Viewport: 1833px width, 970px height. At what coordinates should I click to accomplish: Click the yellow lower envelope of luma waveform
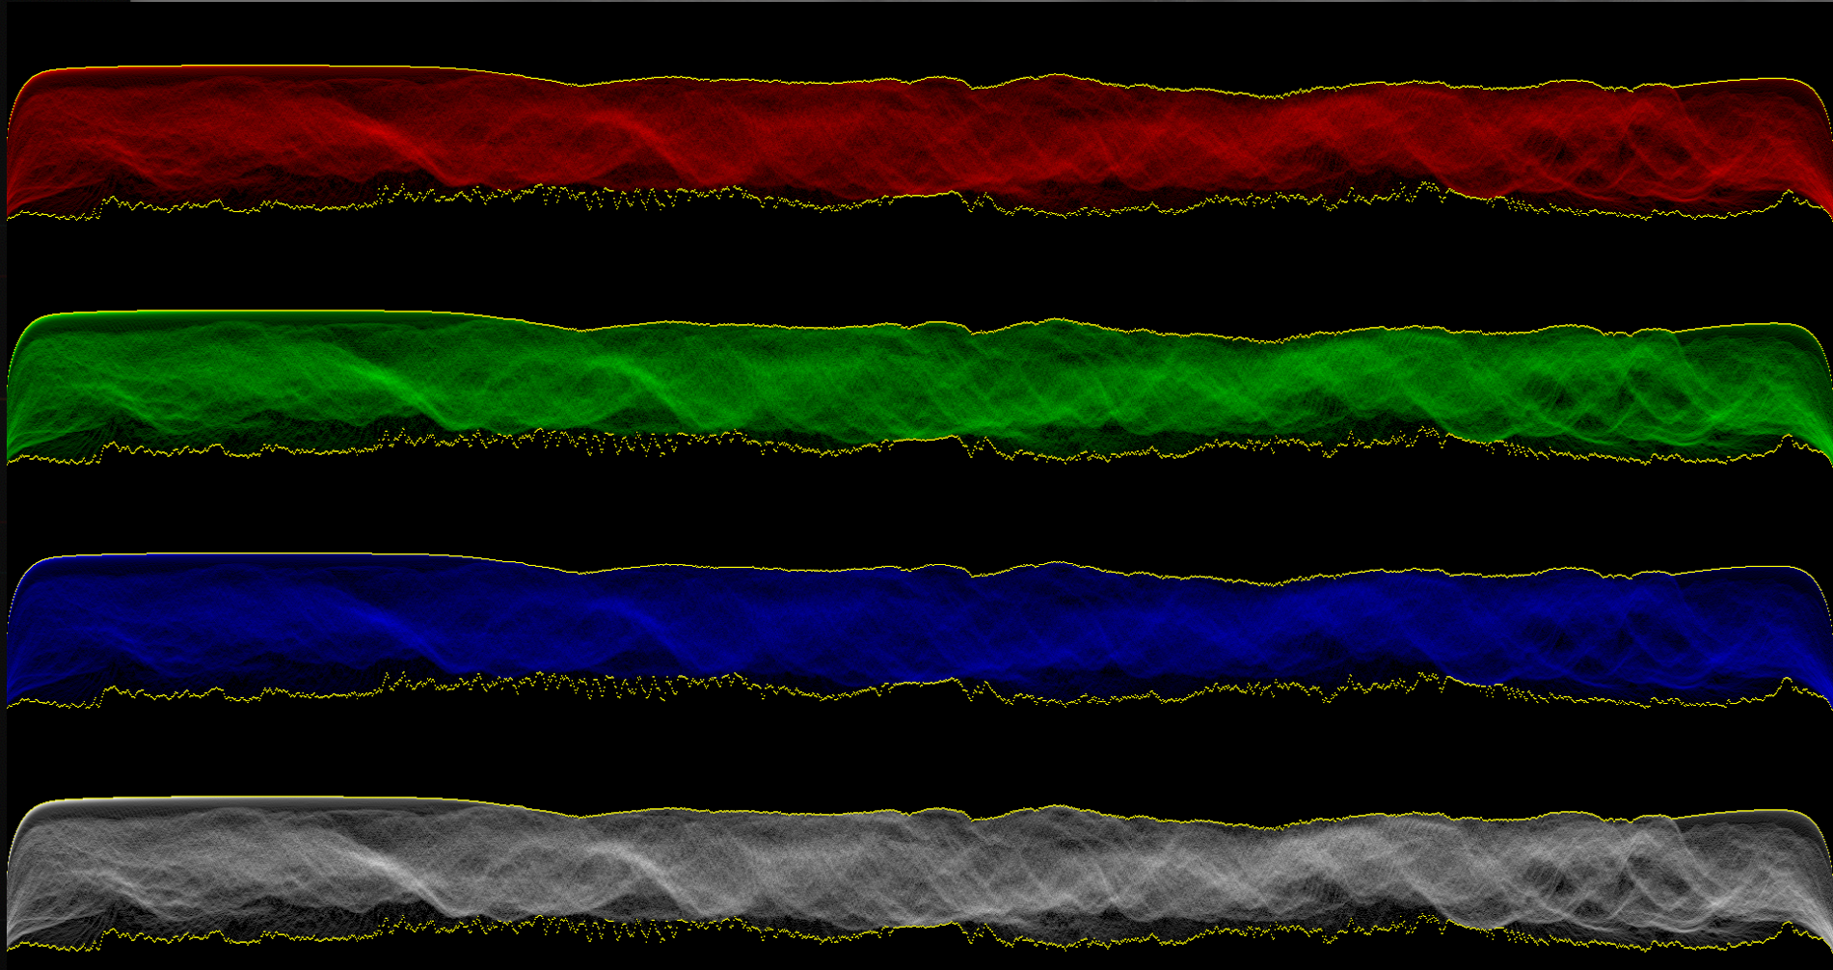[x=289, y=937]
